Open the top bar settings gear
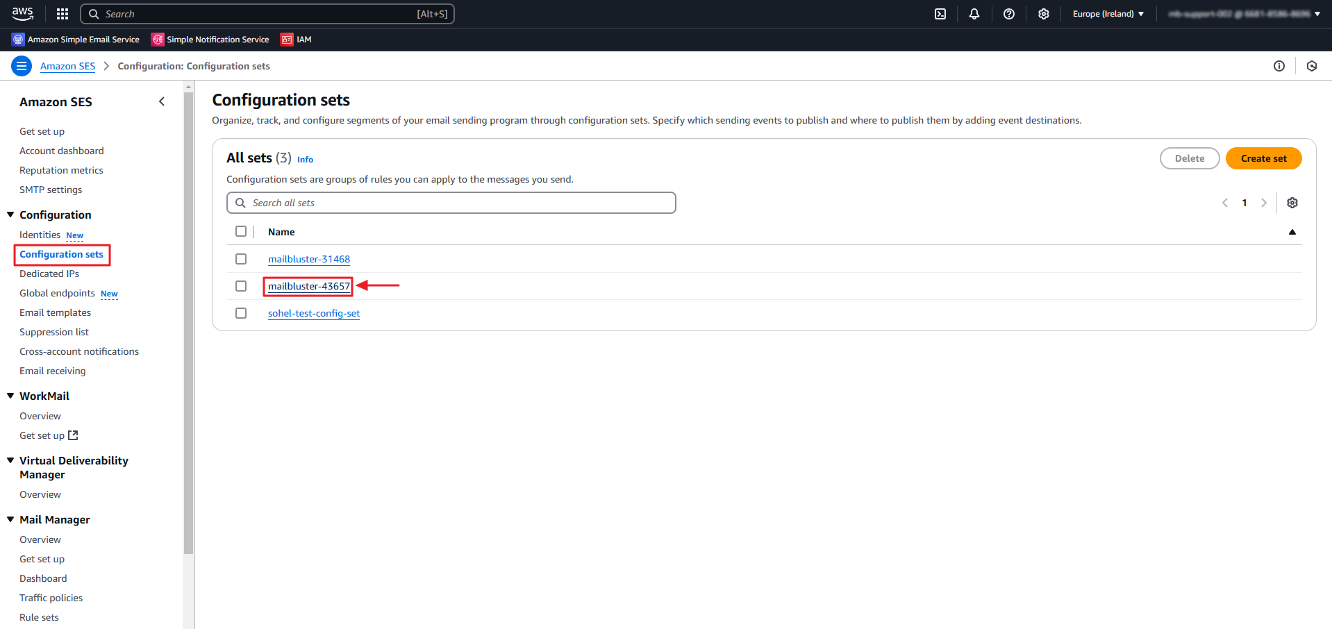This screenshot has width=1332, height=629. [x=1043, y=14]
